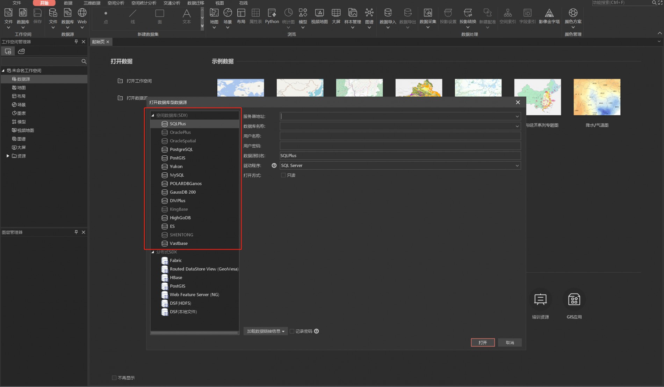Expand the 服务器地址 dropdown list
This screenshot has width=664, height=387.
(x=517, y=116)
